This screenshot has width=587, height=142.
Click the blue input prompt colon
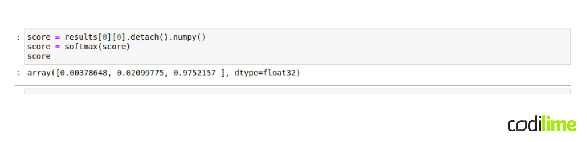coord(19,37)
